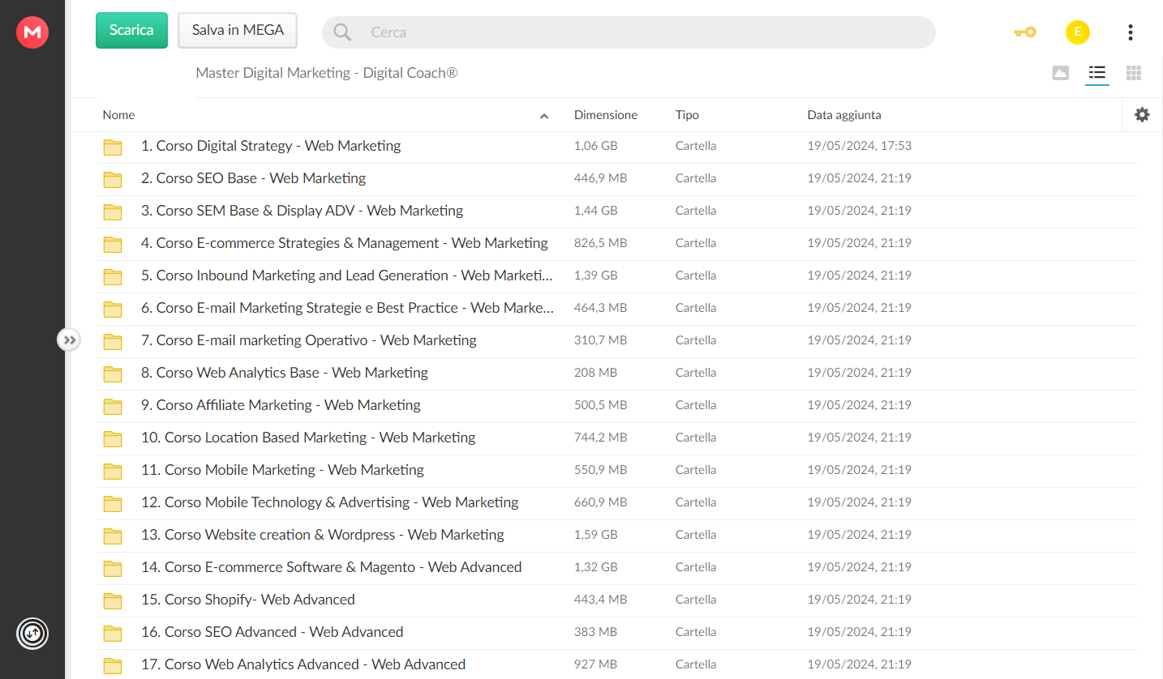
Task: Select the Master Digital Marketing breadcrumb
Action: click(326, 73)
